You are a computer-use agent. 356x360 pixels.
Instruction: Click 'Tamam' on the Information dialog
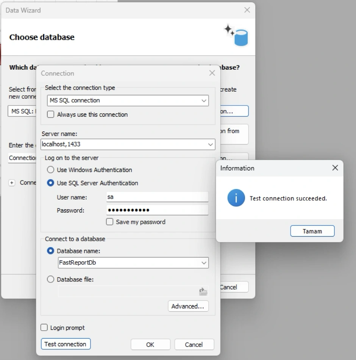(x=312, y=231)
